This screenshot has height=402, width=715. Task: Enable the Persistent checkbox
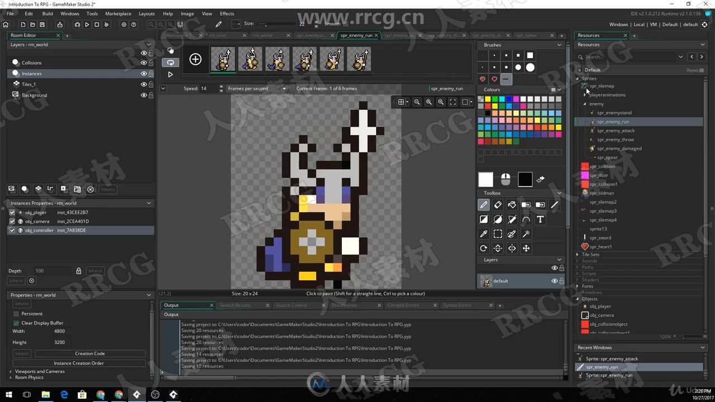pos(16,314)
